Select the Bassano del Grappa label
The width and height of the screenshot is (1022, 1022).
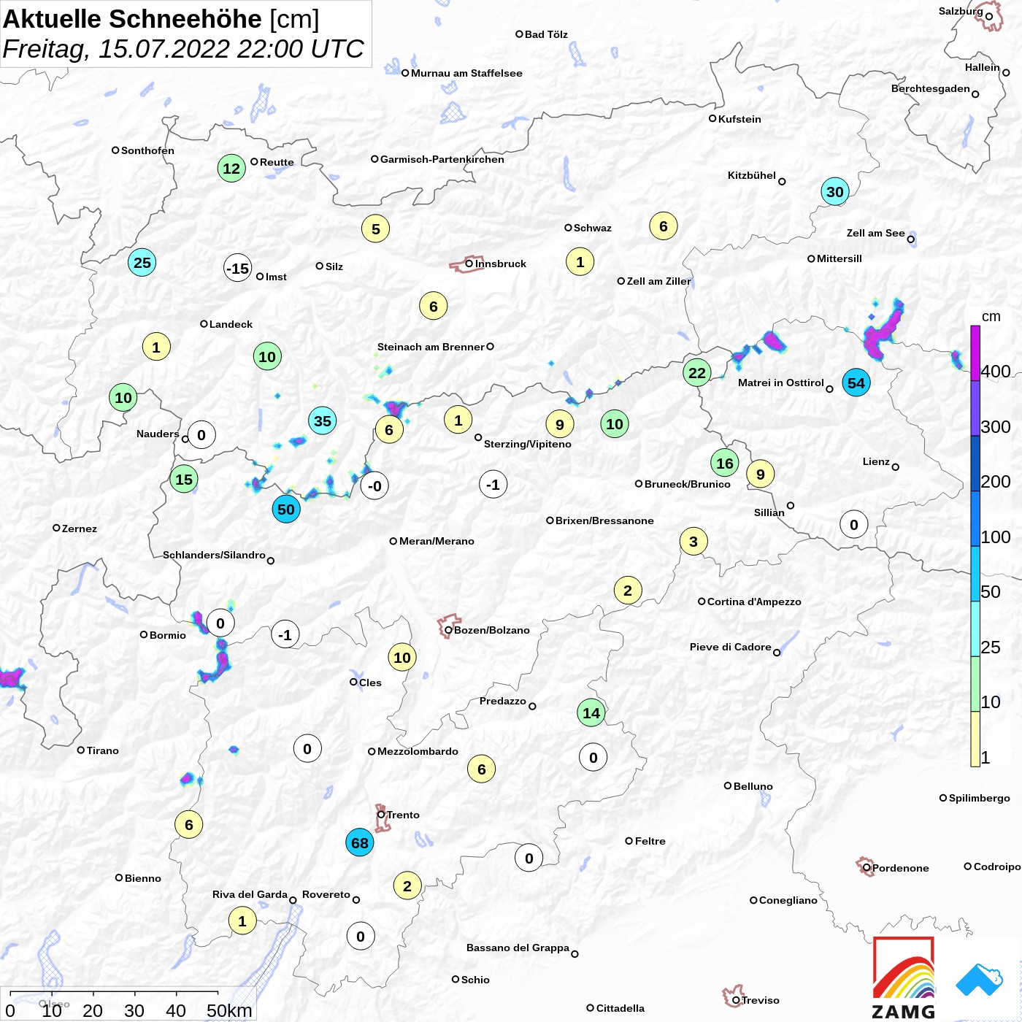tap(518, 948)
